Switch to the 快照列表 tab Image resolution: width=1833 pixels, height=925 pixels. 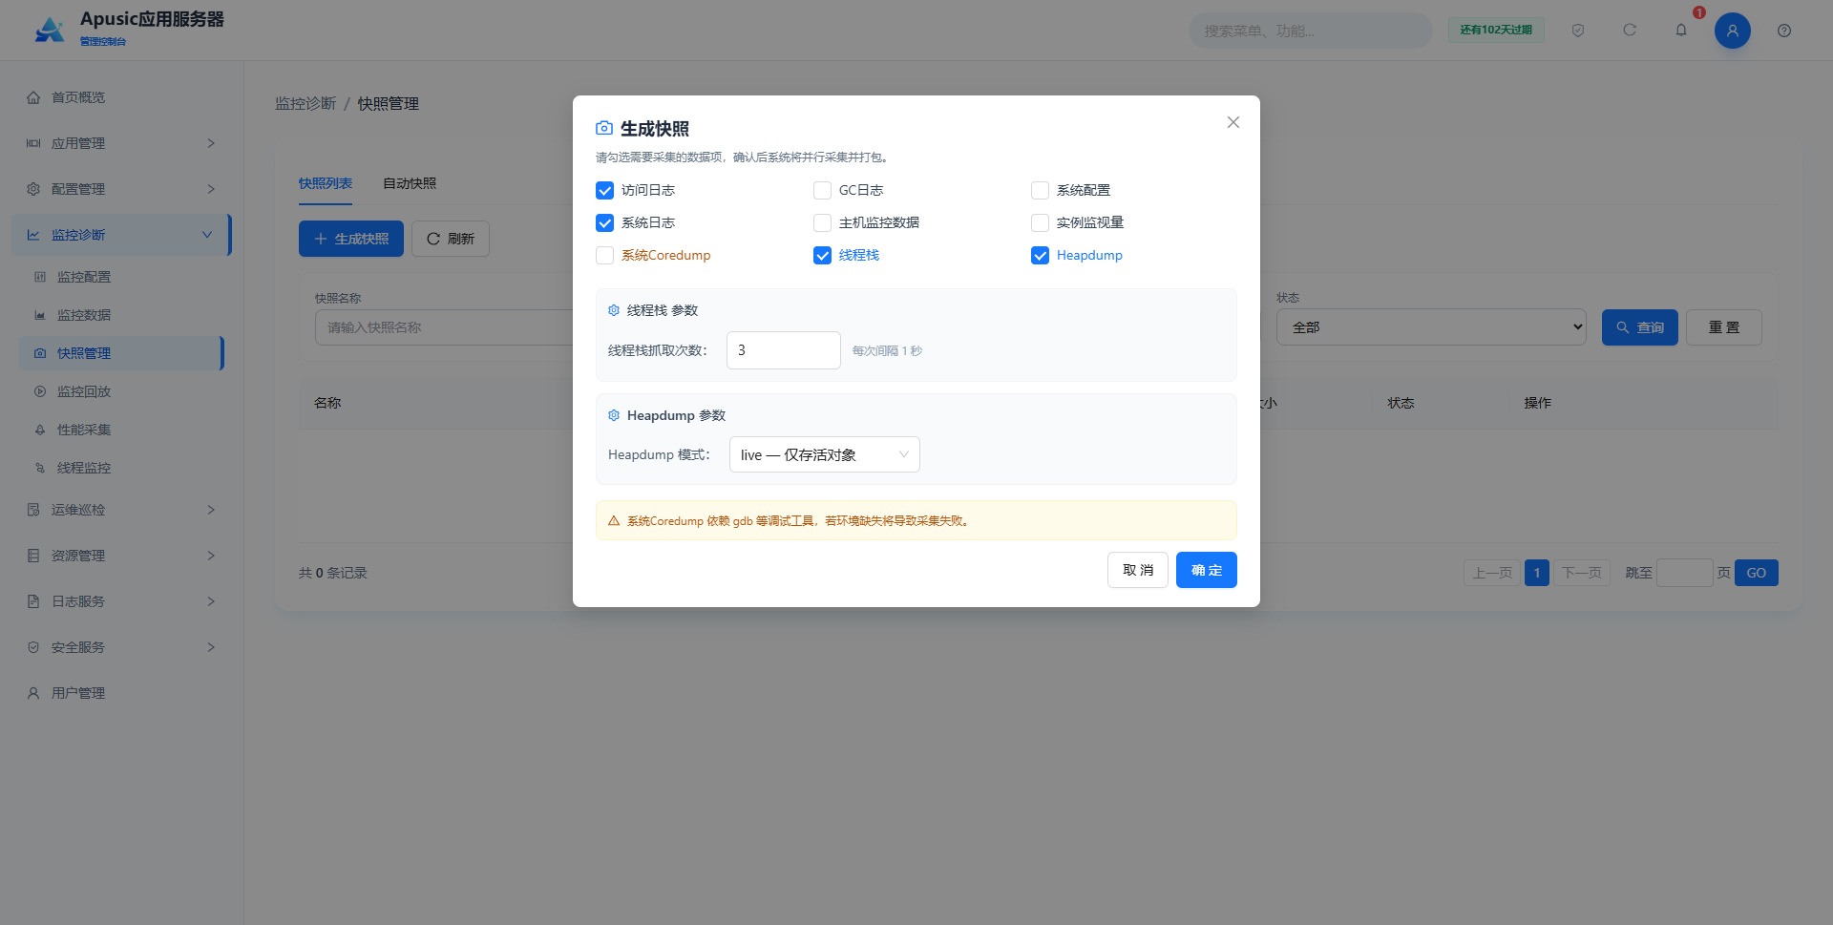(x=326, y=183)
